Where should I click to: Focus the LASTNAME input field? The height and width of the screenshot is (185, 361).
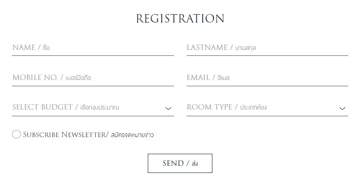[267, 47]
